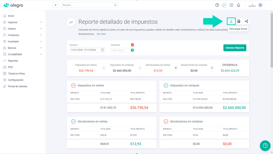Clear the Impuesto filter with red X
The image size is (273, 154).
pos(132,45)
